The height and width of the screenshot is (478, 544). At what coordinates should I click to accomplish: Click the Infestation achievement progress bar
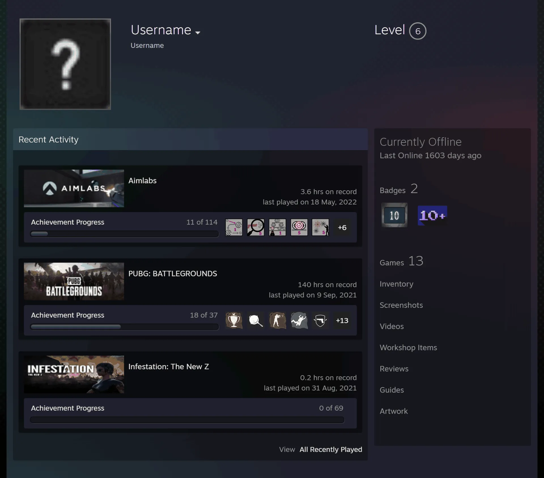pos(187,420)
